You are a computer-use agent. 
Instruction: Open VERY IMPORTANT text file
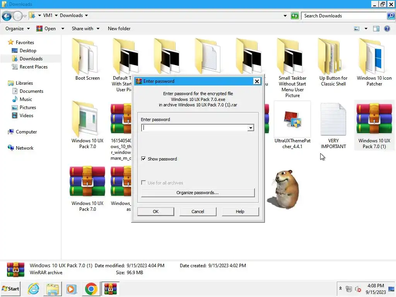point(333,125)
